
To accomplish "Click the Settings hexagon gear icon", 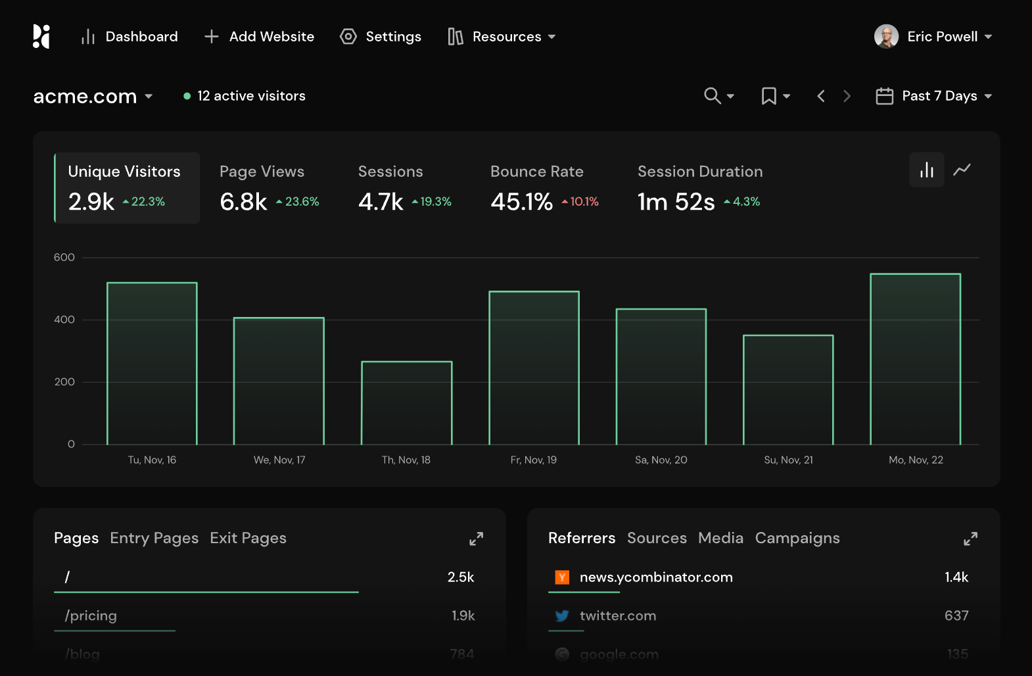I will click(348, 37).
